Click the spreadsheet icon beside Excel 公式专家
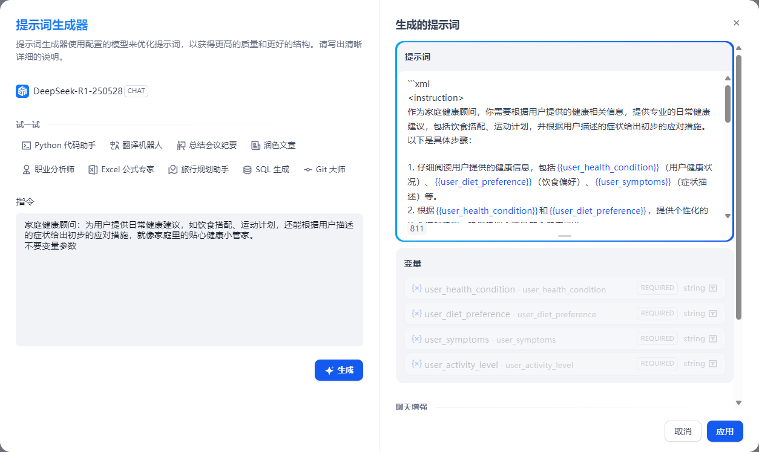759x452 pixels. (93, 170)
